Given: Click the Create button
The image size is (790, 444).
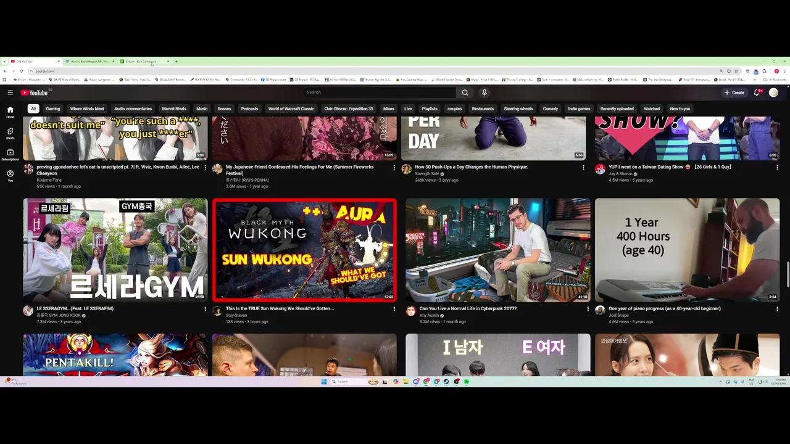Looking at the screenshot, I should (734, 92).
